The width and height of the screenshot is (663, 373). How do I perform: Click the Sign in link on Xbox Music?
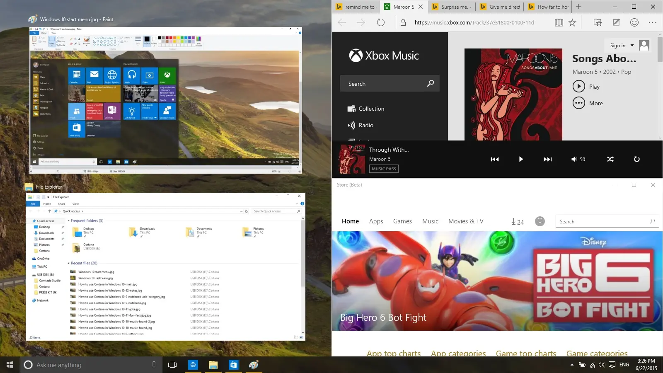(618, 46)
